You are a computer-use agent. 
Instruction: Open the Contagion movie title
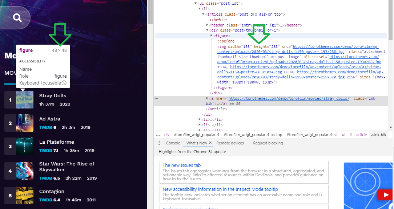pyautogui.click(x=52, y=192)
